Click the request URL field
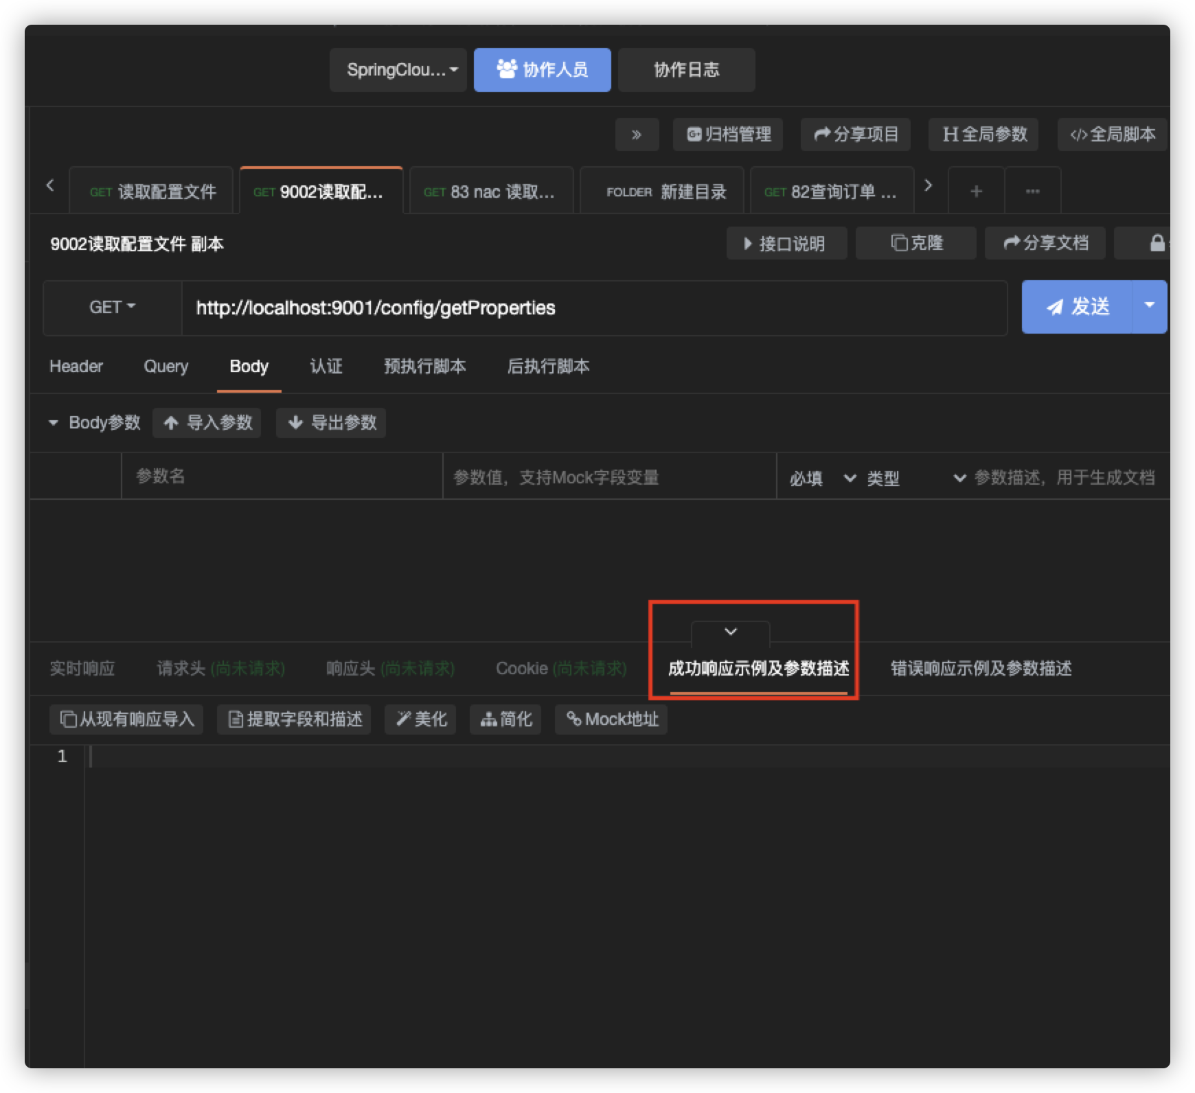The width and height of the screenshot is (1195, 1093). tap(594, 308)
